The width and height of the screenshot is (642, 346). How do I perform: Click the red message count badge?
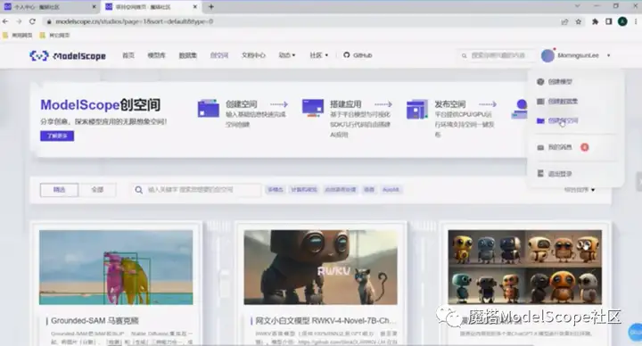click(x=585, y=147)
